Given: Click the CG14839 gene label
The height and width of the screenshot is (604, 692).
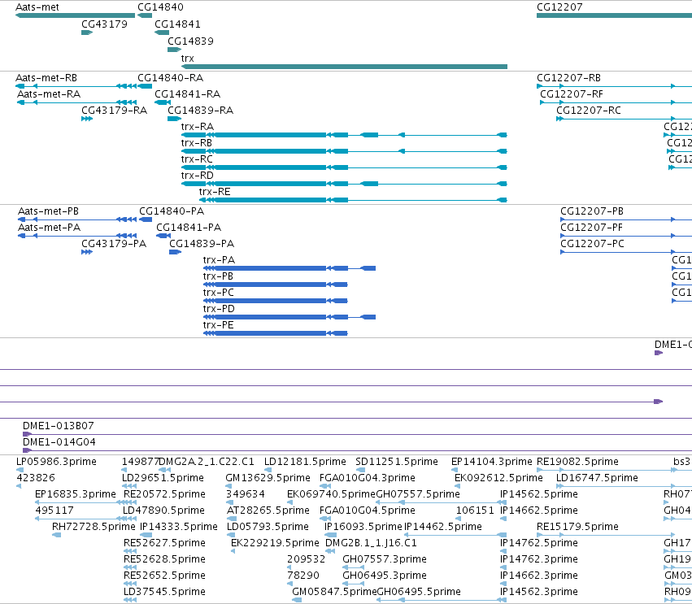Looking at the screenshot, I should 190,41.
